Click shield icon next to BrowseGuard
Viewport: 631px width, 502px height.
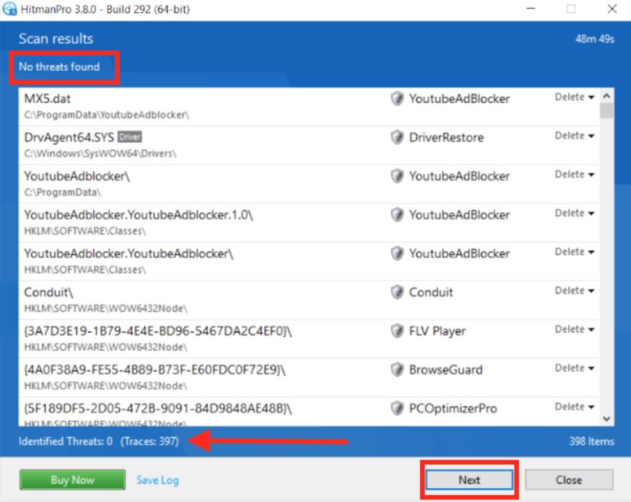[x=397, y=370]
